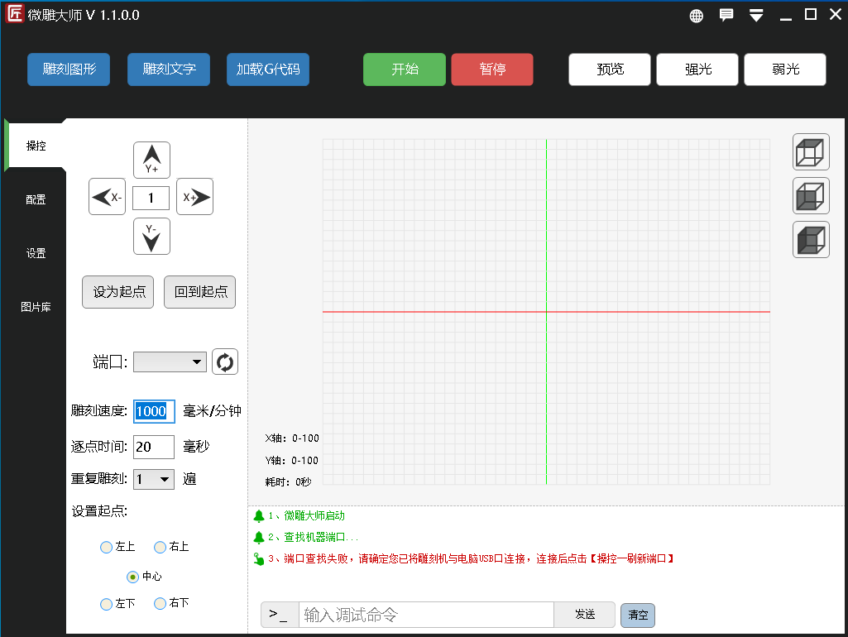Open the title bar dropdown menu arrow
The width and height of the screenshot is (848, 637).
coord(756,16)
